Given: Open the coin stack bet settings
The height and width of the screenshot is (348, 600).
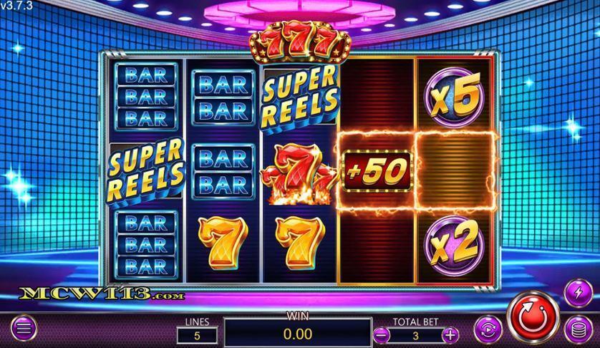Looking at the screenshot, I should point(579,329).
